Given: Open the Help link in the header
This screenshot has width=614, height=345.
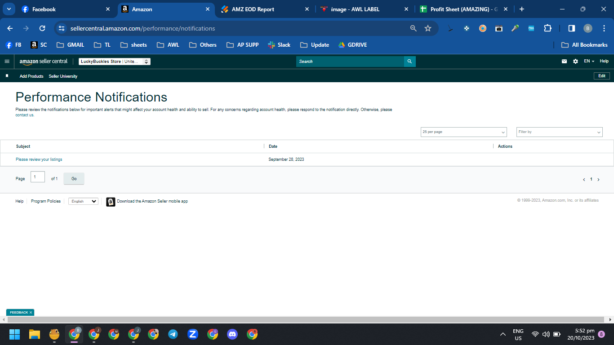Looking at the screenshot, I should point(604,62).
